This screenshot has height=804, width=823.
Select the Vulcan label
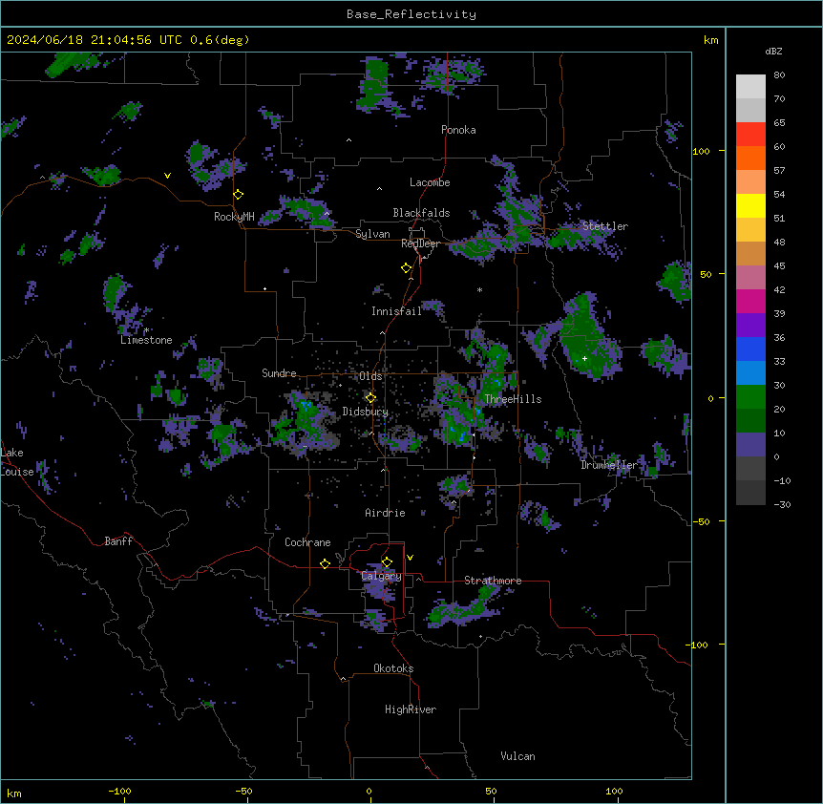click(518, 756)
